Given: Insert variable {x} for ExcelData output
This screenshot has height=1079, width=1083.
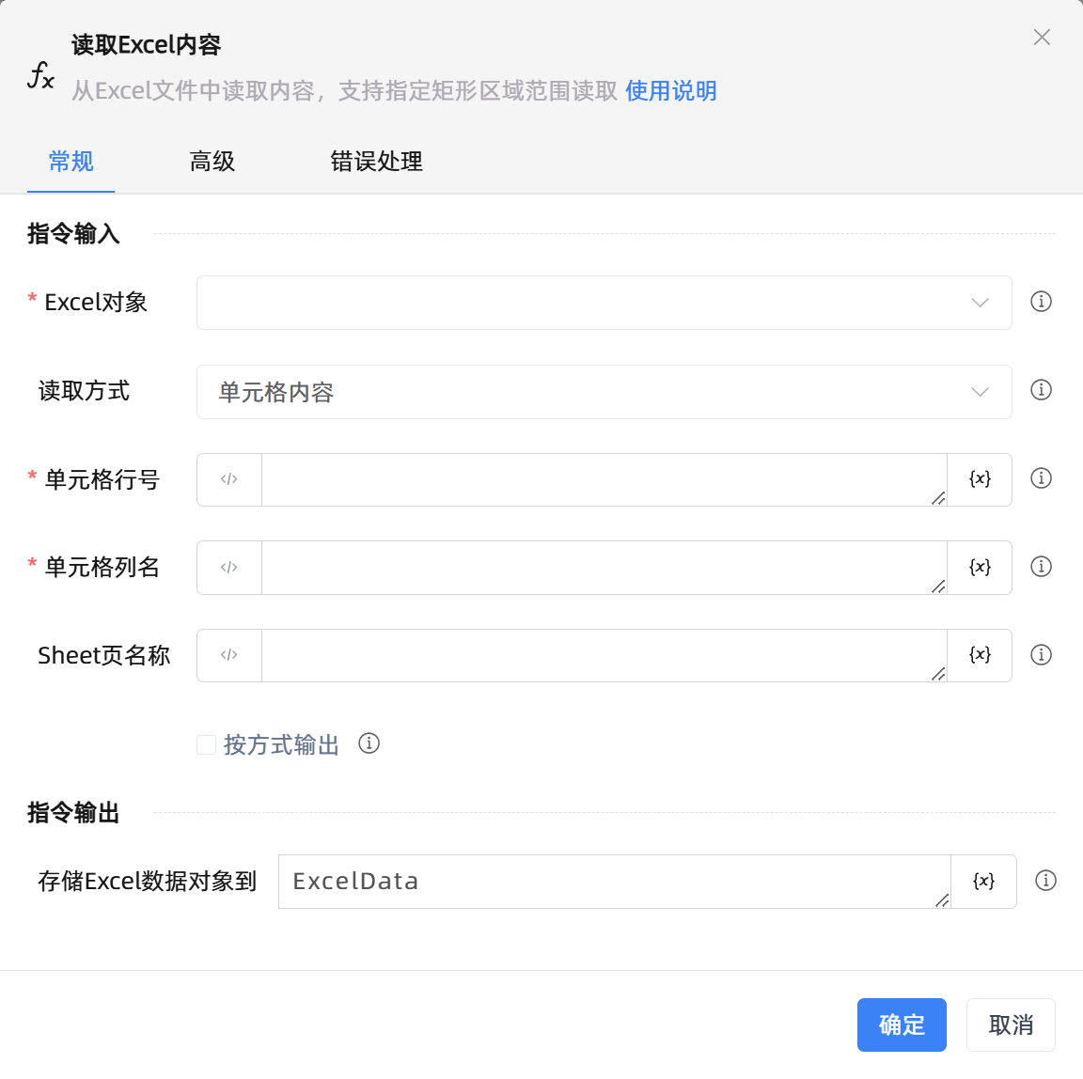Looking at the screenshot, I should (983, 882).
